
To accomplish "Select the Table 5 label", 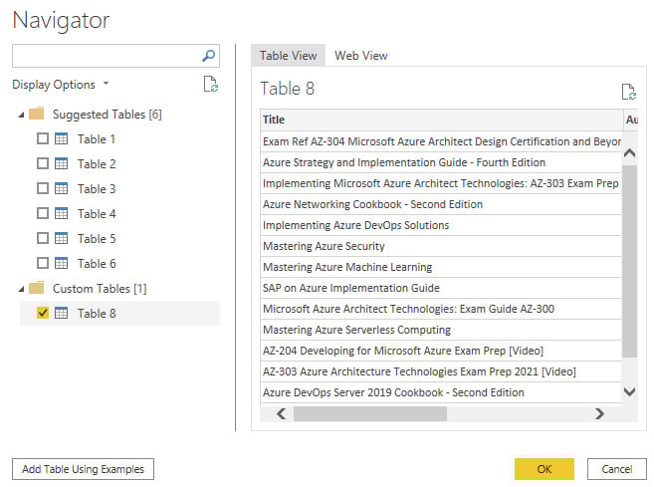I will (97, 239).
